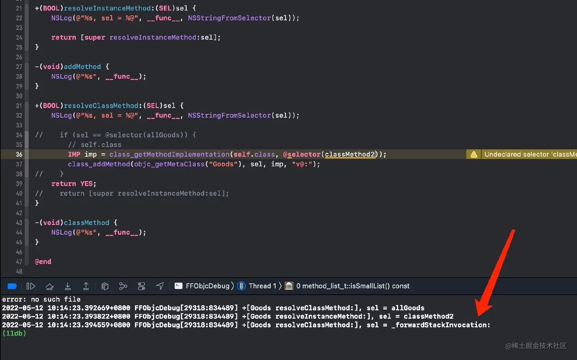Click class_addMethod call on line 37

tap(99, 164)
